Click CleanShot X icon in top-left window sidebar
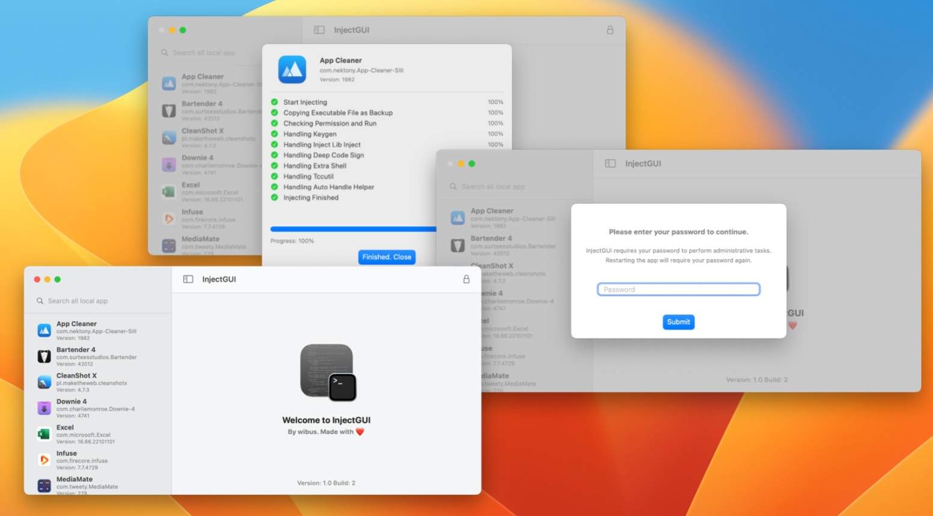Screen dimensions: 933x516 click(169, 138)
